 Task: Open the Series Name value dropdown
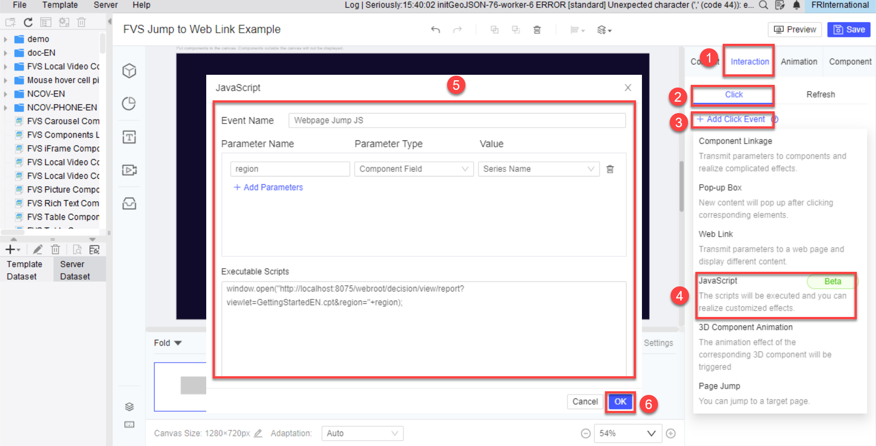click(x=539, y=169)
